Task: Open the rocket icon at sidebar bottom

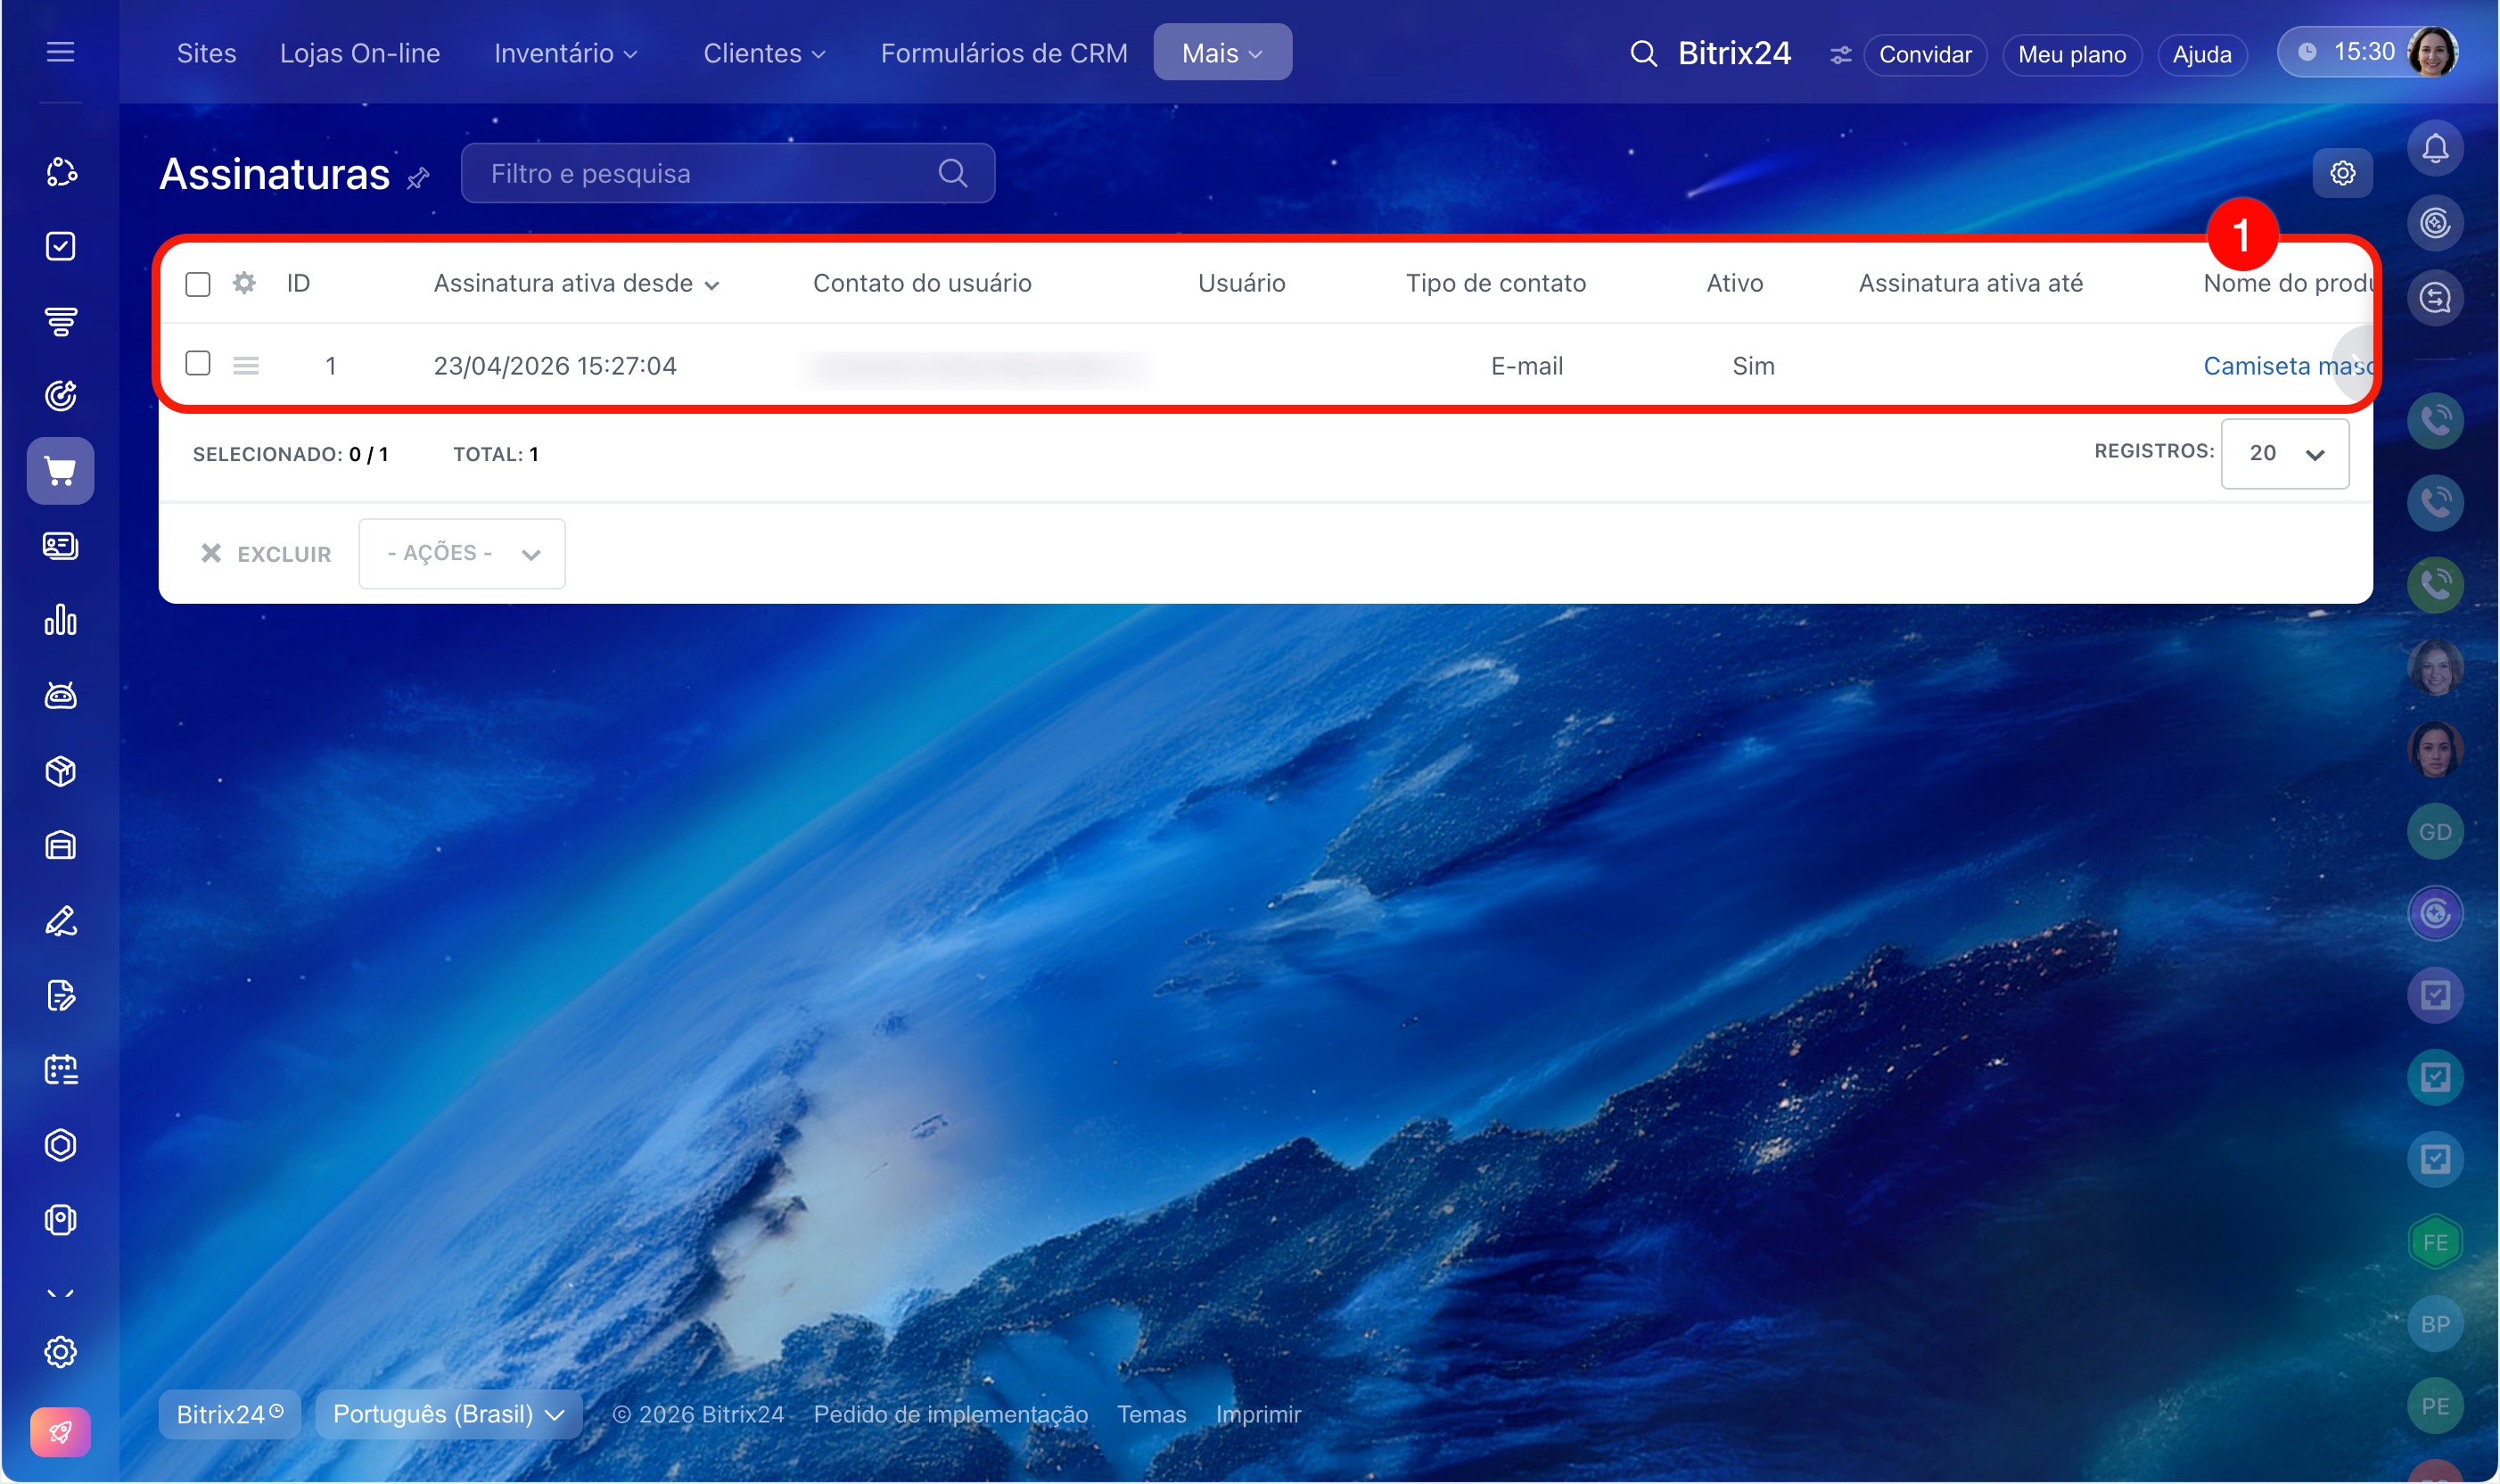Action: point(60,1432)
